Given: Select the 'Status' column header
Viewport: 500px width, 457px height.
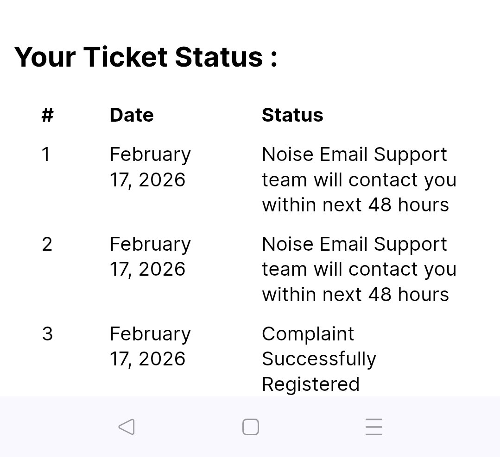Looking at the screenshot, I should coord(292,115).
